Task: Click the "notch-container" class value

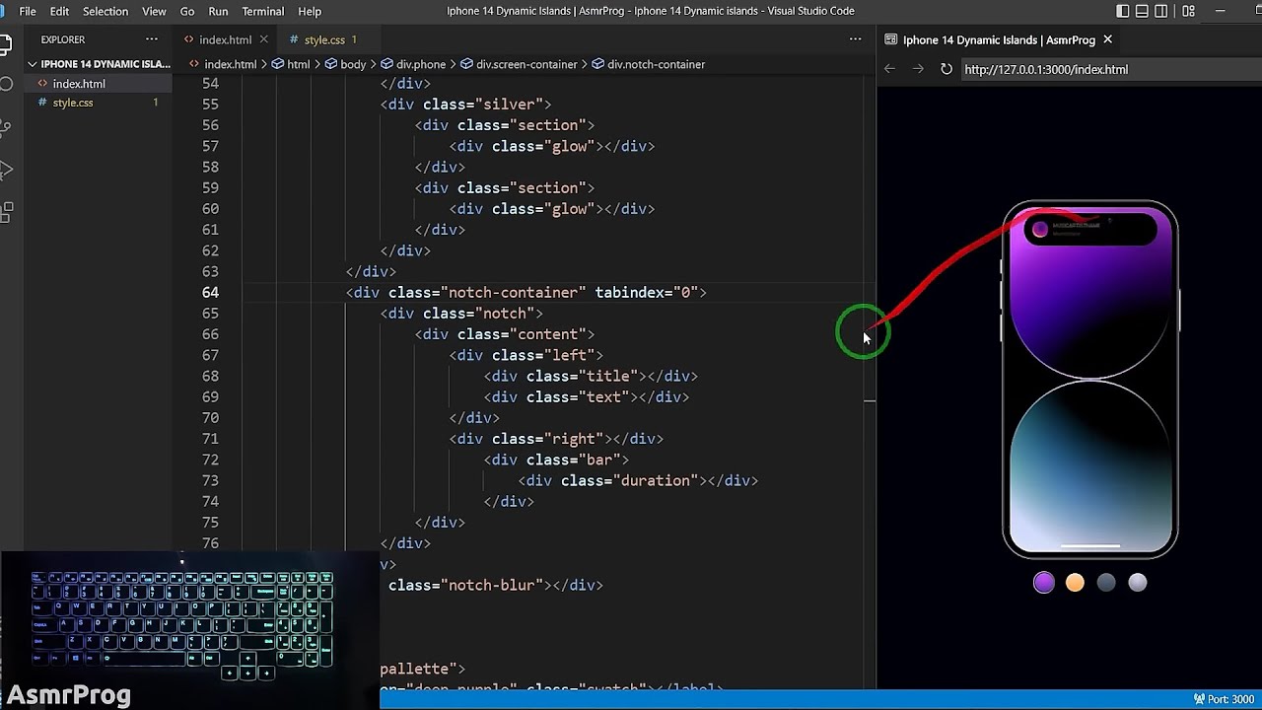Action: (513, 292)
